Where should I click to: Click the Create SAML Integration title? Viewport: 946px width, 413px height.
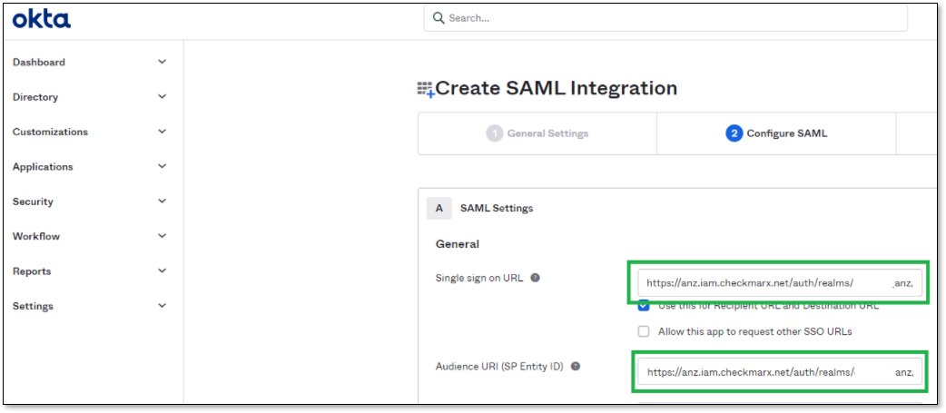pos(557,89)
